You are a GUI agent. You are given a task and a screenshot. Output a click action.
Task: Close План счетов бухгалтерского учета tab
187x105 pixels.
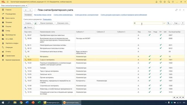click(27, 6)
